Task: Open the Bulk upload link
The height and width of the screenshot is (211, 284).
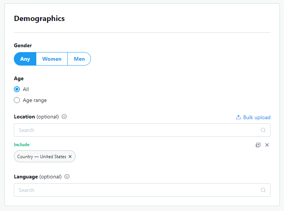Action: pos(253,117)
